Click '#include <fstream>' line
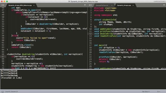166x93 pixels. tap(105, 10)
